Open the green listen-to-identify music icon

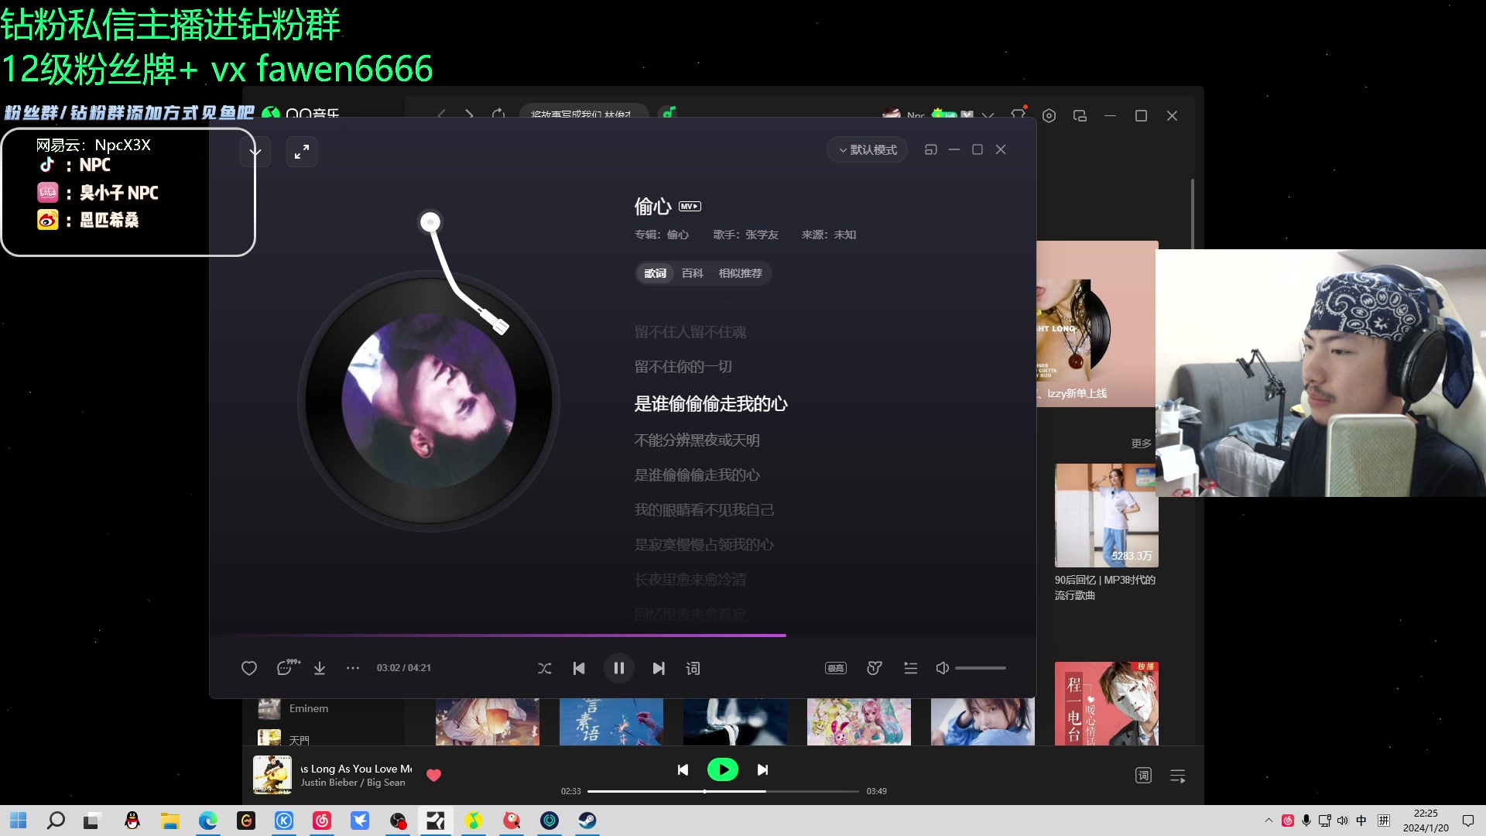pos(669,112)
